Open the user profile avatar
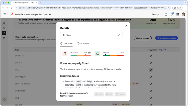188x106 pixels. click(183, 14)
